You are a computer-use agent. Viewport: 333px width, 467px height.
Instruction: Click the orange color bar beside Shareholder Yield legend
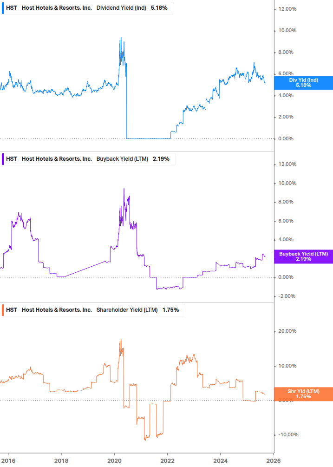[3, 310]
